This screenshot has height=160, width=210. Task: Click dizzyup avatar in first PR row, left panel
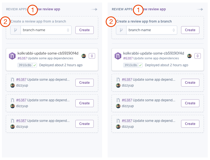pyautogui.click(x=13, y=85)
